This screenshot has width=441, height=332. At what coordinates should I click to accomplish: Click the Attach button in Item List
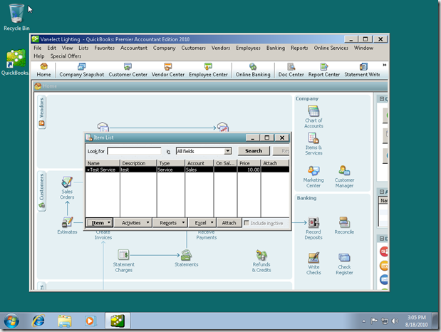(229, 222)
